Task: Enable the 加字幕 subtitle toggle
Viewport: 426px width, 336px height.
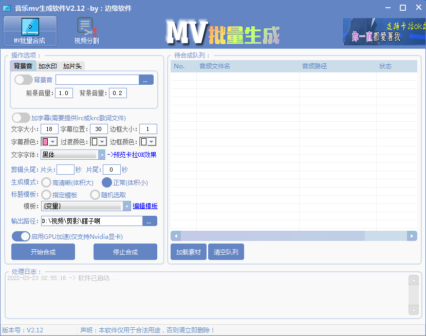Action: pyautogui.click(x=21, y=118)
